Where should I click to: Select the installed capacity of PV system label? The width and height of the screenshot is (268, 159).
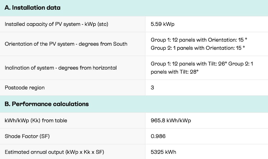[56, 24]
